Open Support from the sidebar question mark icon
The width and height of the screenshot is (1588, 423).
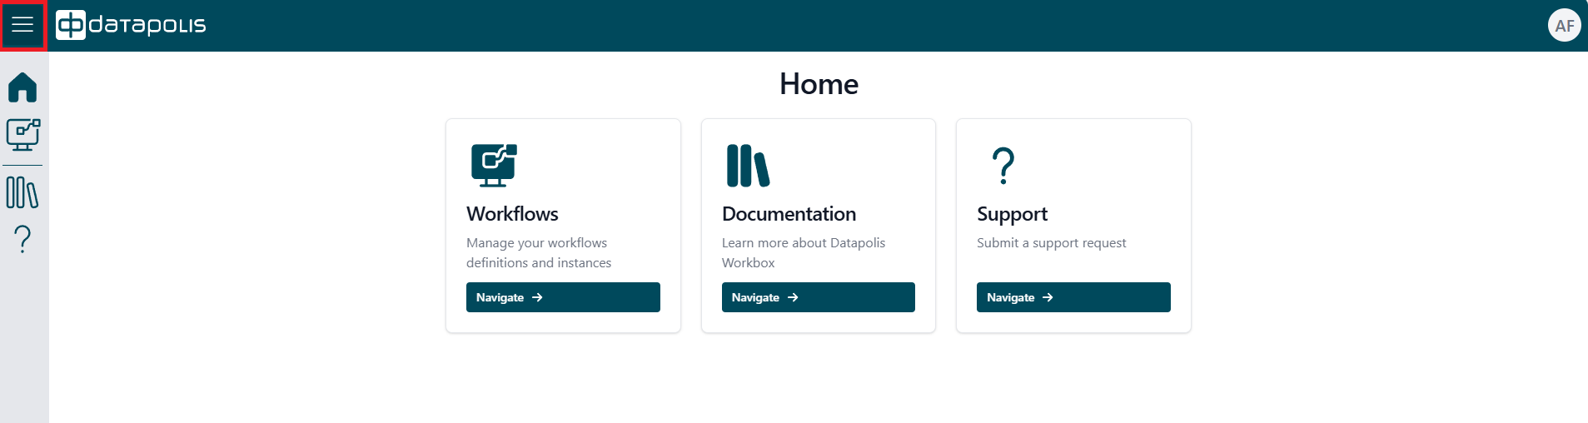[22, 240]
